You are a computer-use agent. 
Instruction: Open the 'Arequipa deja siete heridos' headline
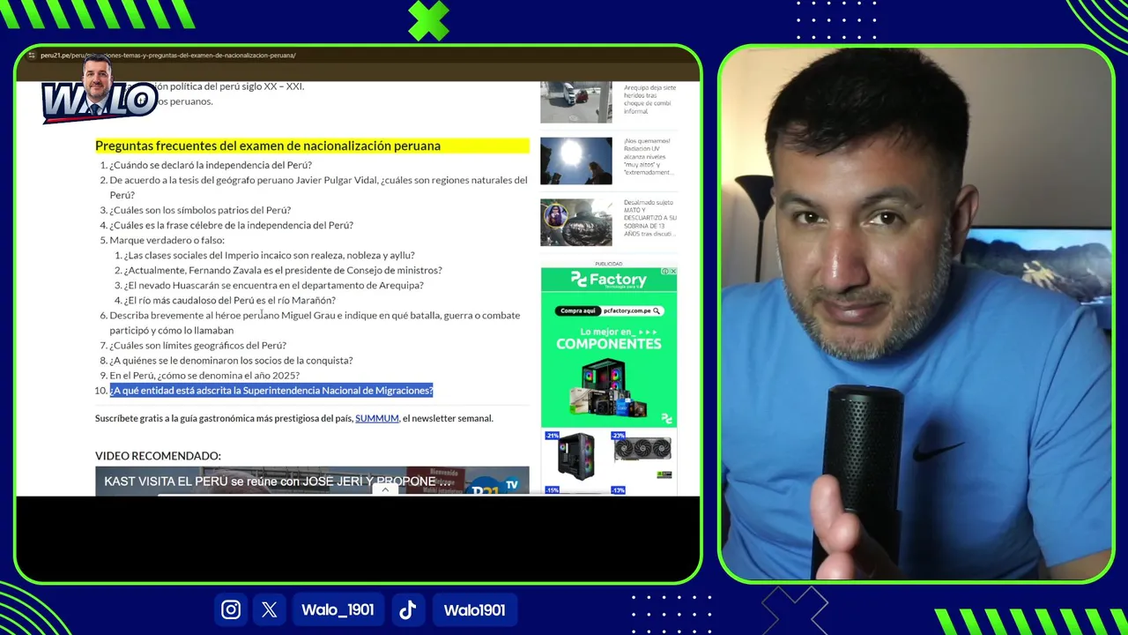click(649, 100)
